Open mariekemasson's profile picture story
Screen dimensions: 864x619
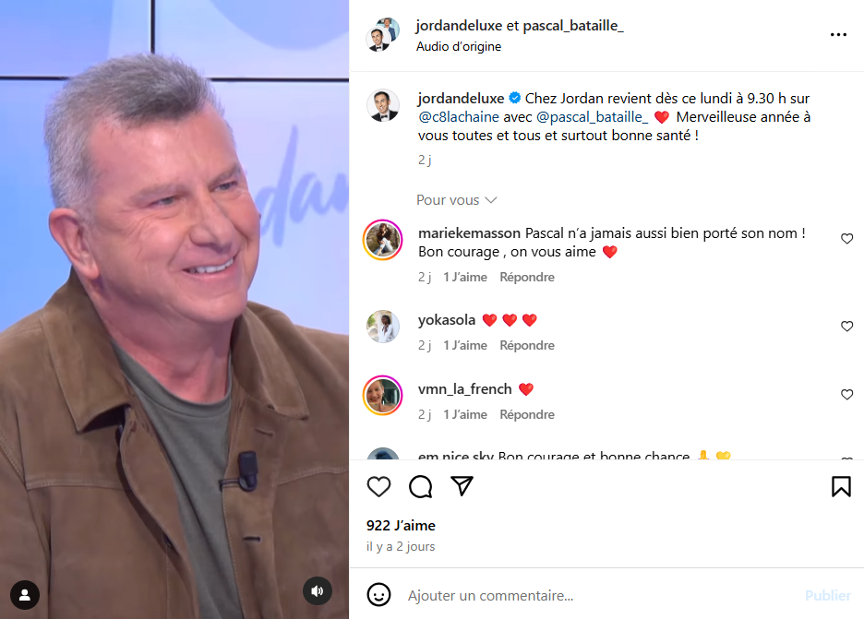pyautogui.click(x=383, y=240)
